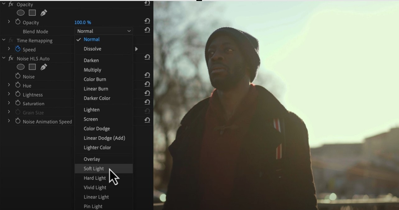Image resolution: width=399 pixels, height=210 pixels.
Task: Pick pen mask tool under Noise HLS Auto
Action: coord(44,67)
